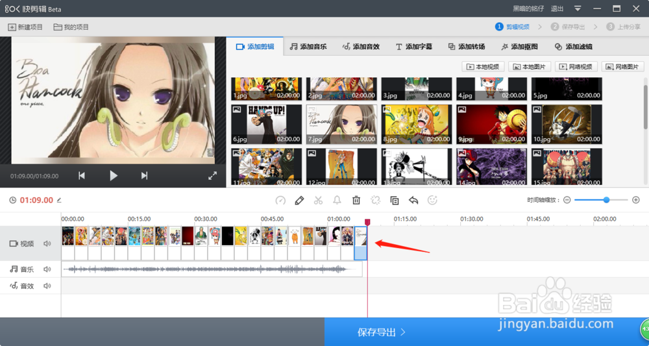The image size is (649, 346).
Task: Click 退出 in the title bar
Action: pyautogui.click(x=557, y=8)
